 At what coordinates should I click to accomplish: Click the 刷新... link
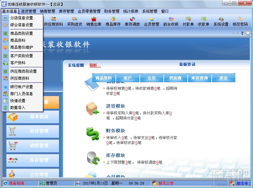tap(95, 65)
